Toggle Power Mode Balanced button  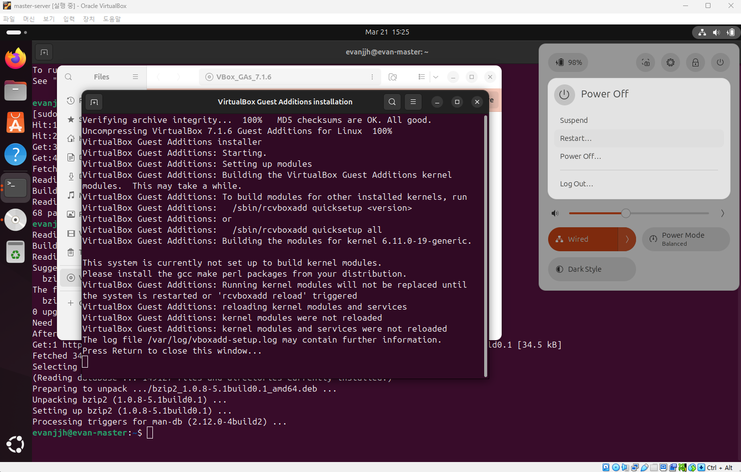click(686, 239)
